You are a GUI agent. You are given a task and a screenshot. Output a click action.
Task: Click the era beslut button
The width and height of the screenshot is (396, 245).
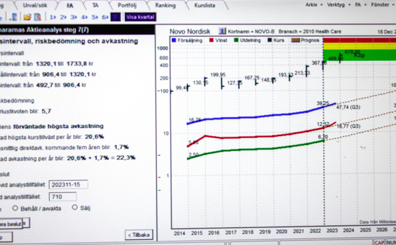(x=12, y=224)
